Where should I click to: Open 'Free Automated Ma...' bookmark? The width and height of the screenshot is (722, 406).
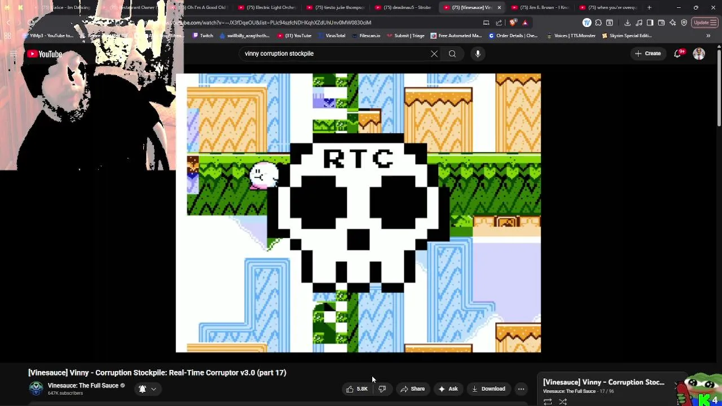coord(456,36)
